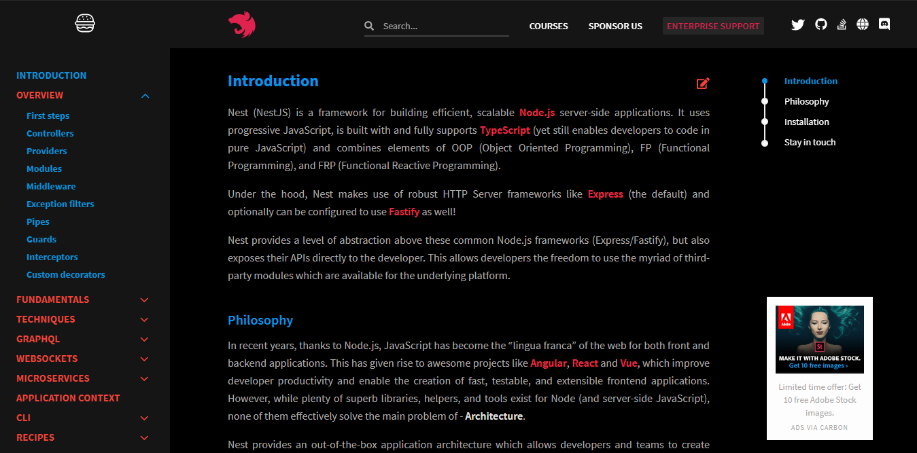The image size is (917, 453).
Task: Open the SPONSOR US menu item
Action: click(615, 26)
